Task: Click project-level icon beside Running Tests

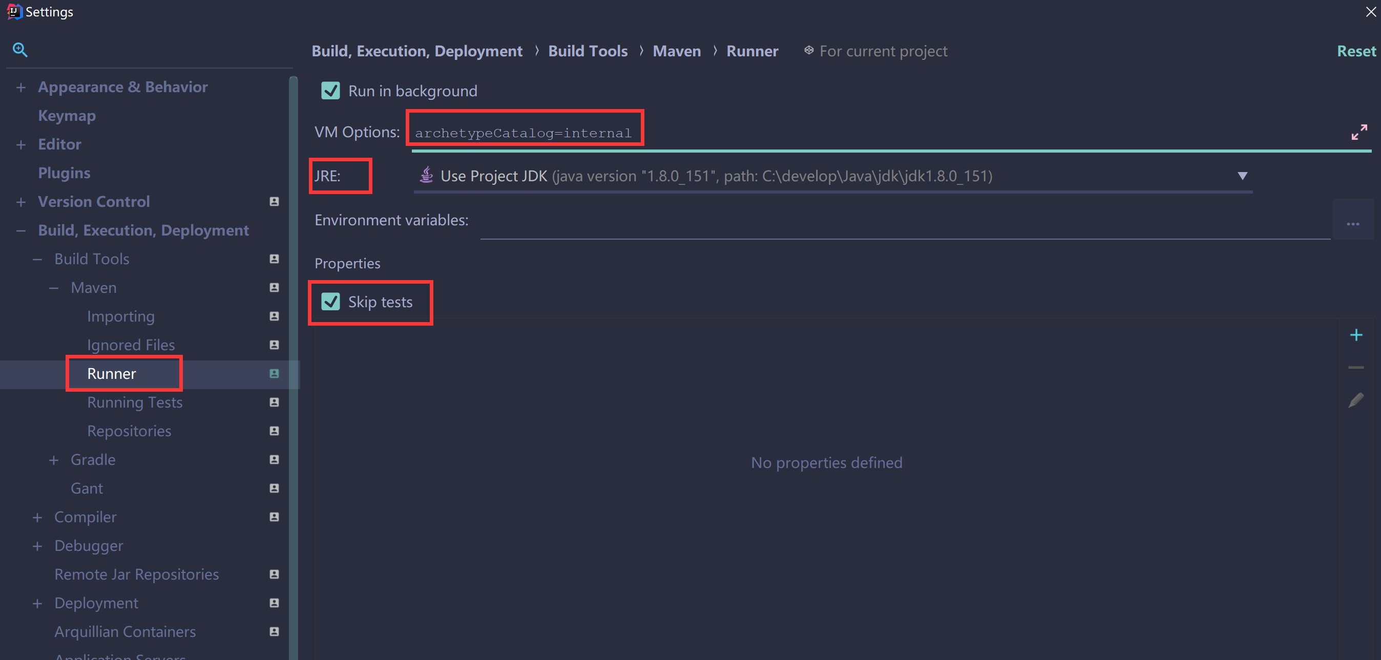Action: (274, 402)
